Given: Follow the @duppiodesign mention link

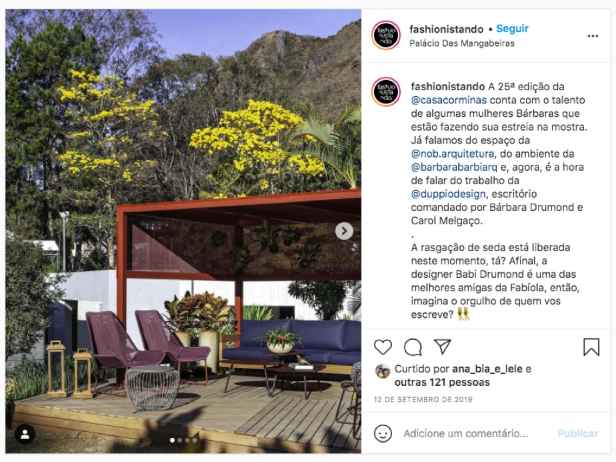Looking at the screenshot, I should pos(448,194).
